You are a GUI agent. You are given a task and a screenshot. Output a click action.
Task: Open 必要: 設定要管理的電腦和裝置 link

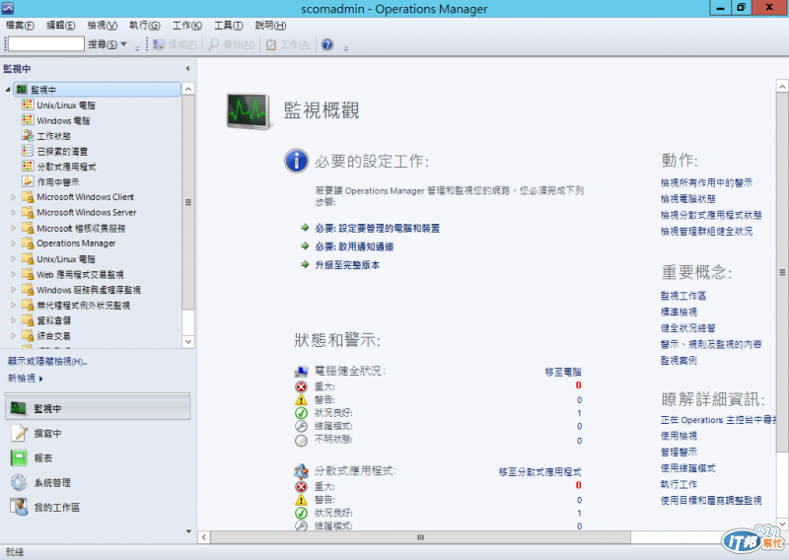coord(377,229)
